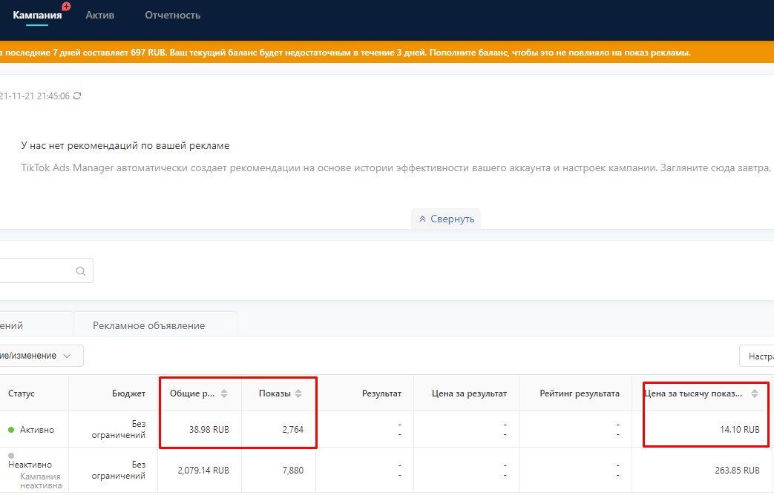Click green Активно status dot
Screen dimensions: 774x495
[x=11, y=430]
